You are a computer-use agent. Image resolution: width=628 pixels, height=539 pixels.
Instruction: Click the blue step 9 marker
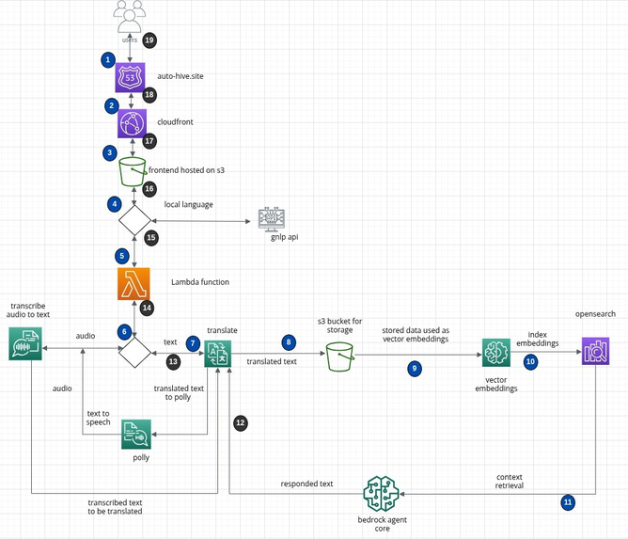[x=415, y=369]
